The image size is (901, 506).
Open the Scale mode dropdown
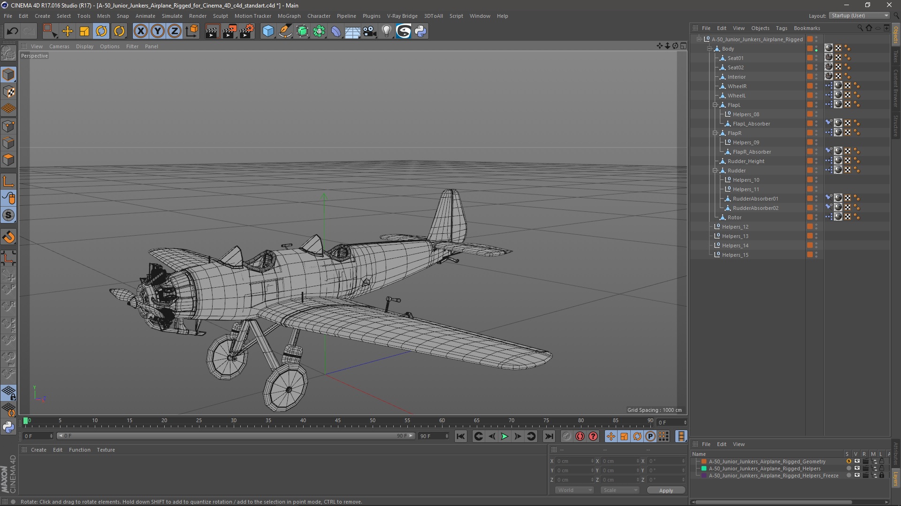[x=620, y=490]
